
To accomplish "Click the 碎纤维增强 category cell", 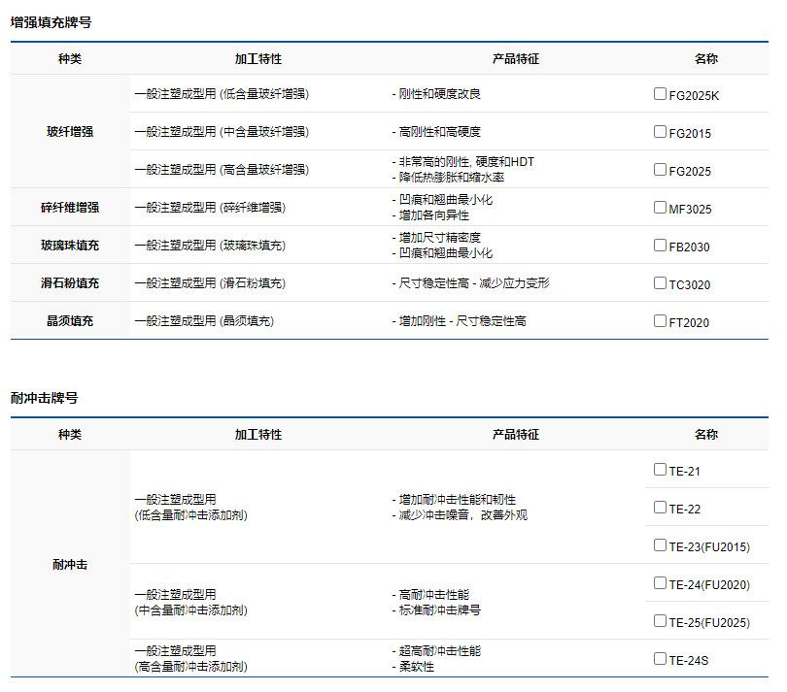I will [x=70, y=208].
